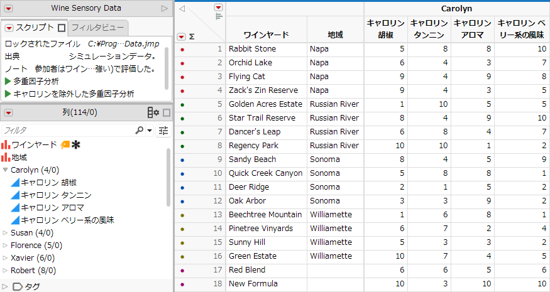This screenshot has width=550, height=292.
Task: Select row number 18
Action: tap(217, 284)
